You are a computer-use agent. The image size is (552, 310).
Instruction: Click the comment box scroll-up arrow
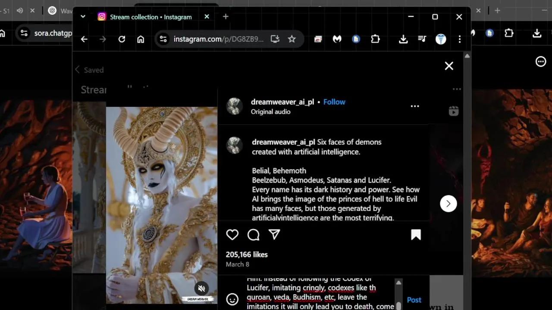[x=398, y=282]
